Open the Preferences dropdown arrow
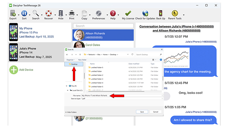The height and width of the screenshot is (130, 231). [x=107, y=15]
